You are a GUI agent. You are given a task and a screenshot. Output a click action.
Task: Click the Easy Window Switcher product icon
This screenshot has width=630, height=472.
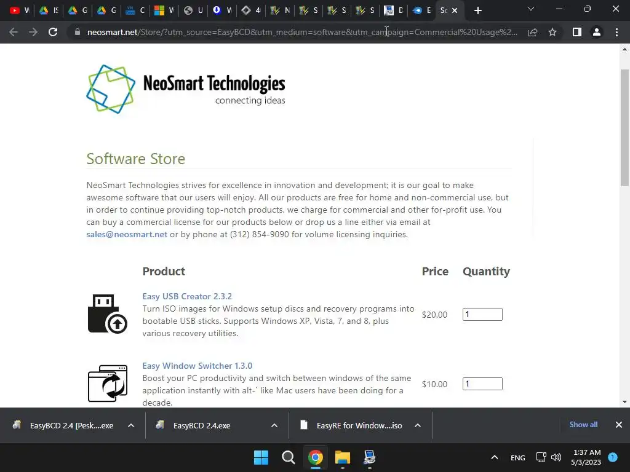click(107, 383)
